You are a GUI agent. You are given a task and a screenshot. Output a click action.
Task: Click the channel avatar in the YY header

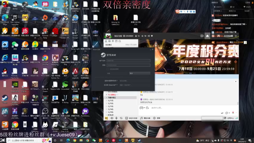coord(108,36)
